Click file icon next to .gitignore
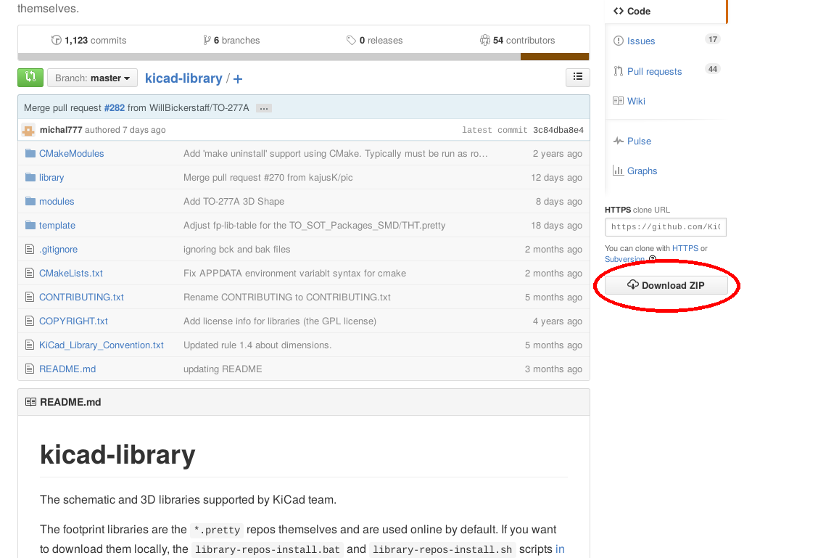The image size is (818, 558). (x=30, y=250)
